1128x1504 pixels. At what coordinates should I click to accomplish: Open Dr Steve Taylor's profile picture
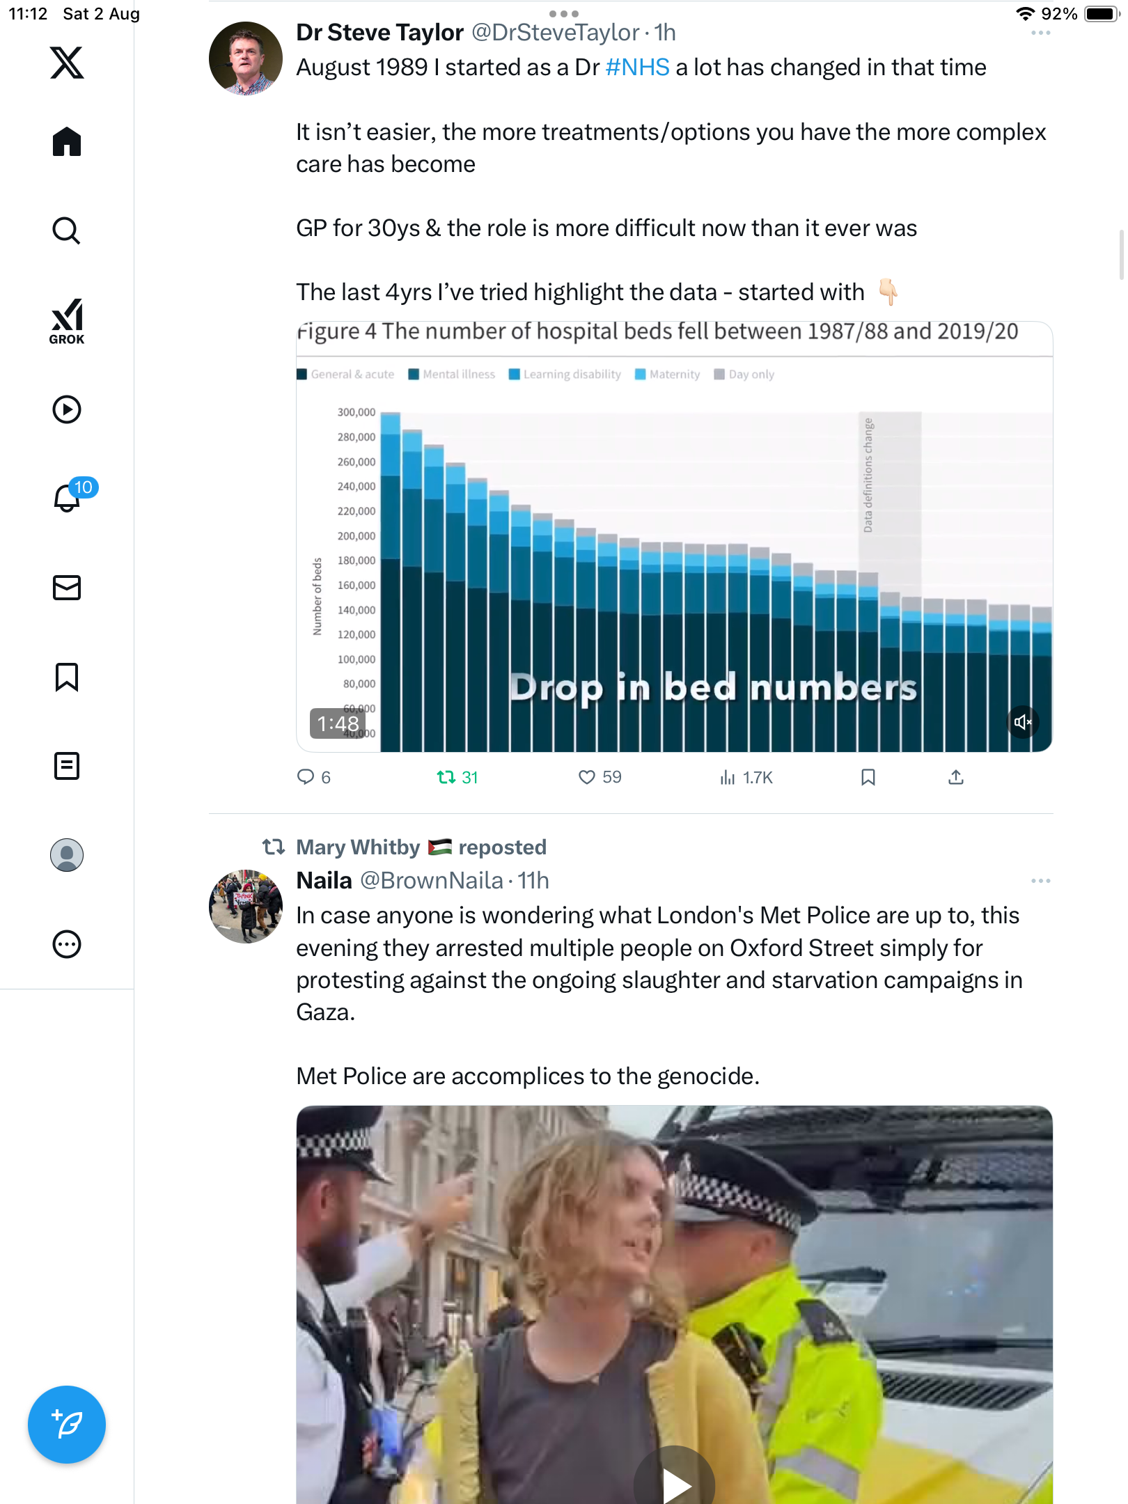click(245, 58)
